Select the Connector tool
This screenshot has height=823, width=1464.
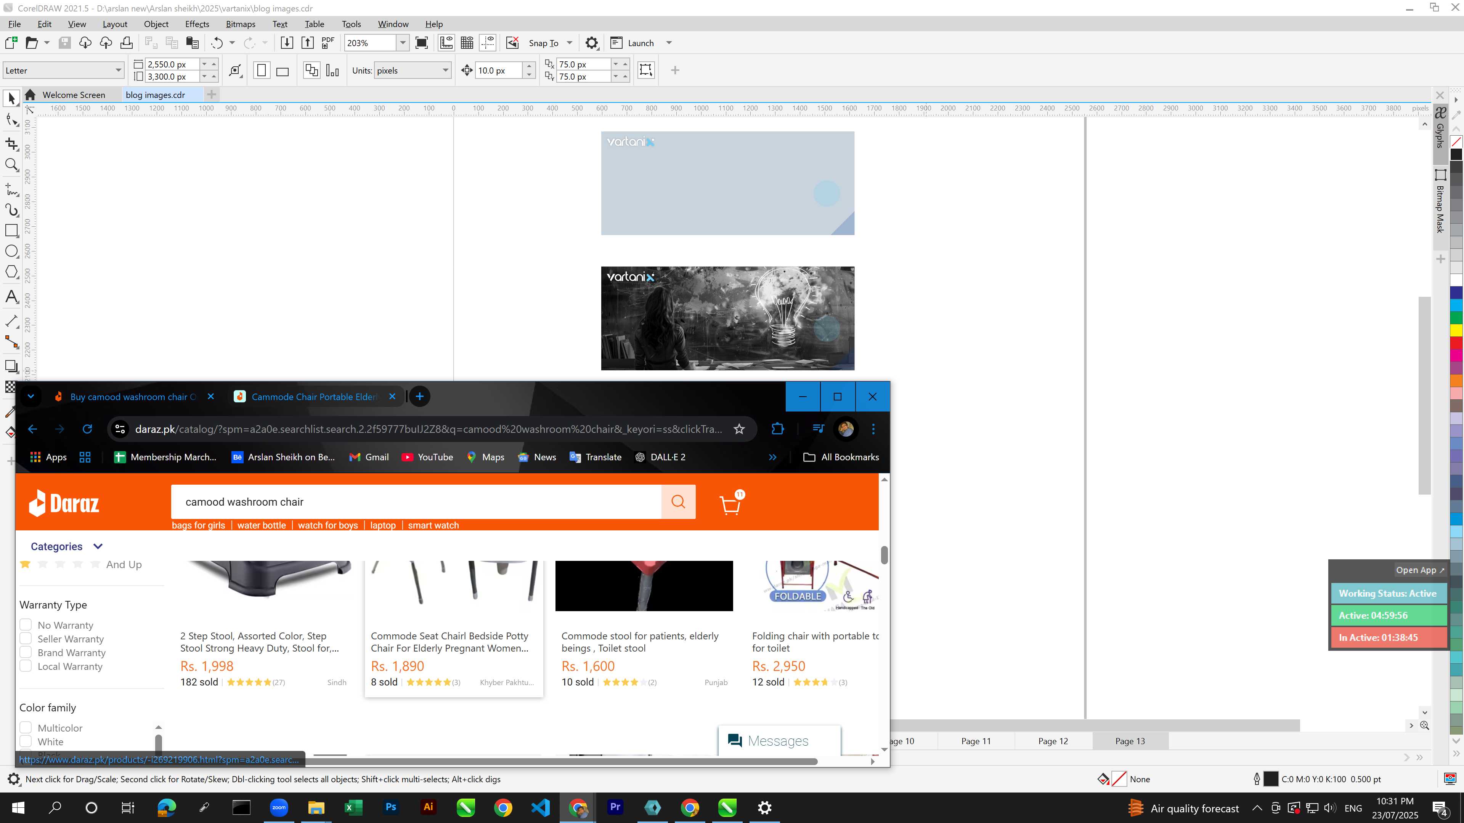(x=11, y=342)
